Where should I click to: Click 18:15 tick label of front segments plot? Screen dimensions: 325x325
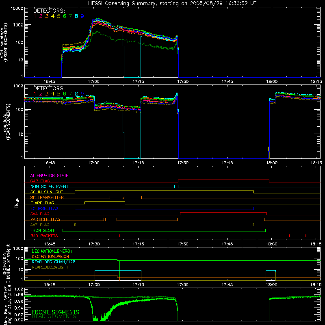pyautogui.click(x=316, y=82)
